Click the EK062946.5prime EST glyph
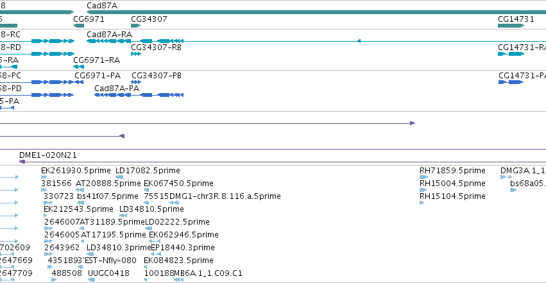Screen dimensions: 546x283 click(x=155, y=241)
